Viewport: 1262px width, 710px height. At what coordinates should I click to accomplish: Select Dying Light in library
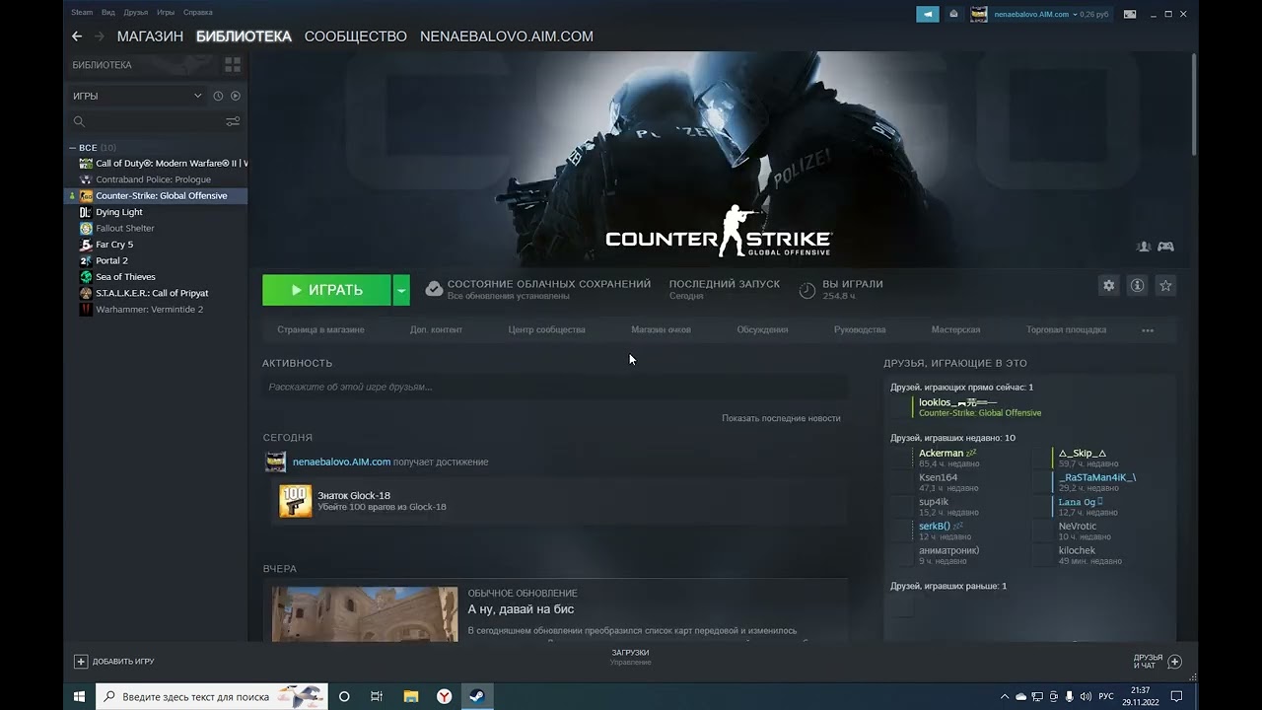[x=118, y=212]
